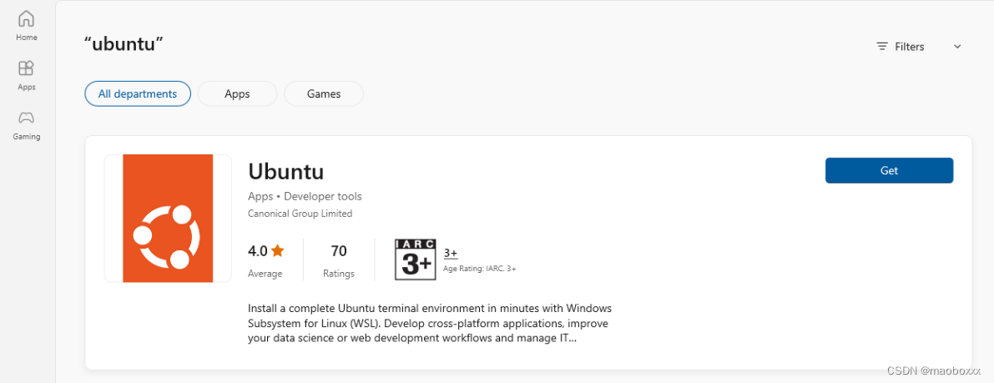
Task: Click the IARC 3+ rating badge
Action: pos(416,260)
